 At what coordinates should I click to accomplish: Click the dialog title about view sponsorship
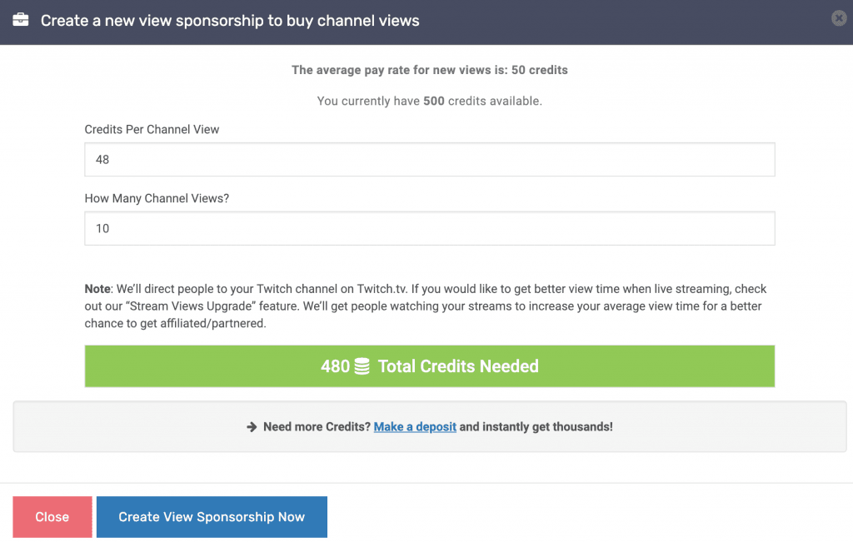tap(230, 21)
